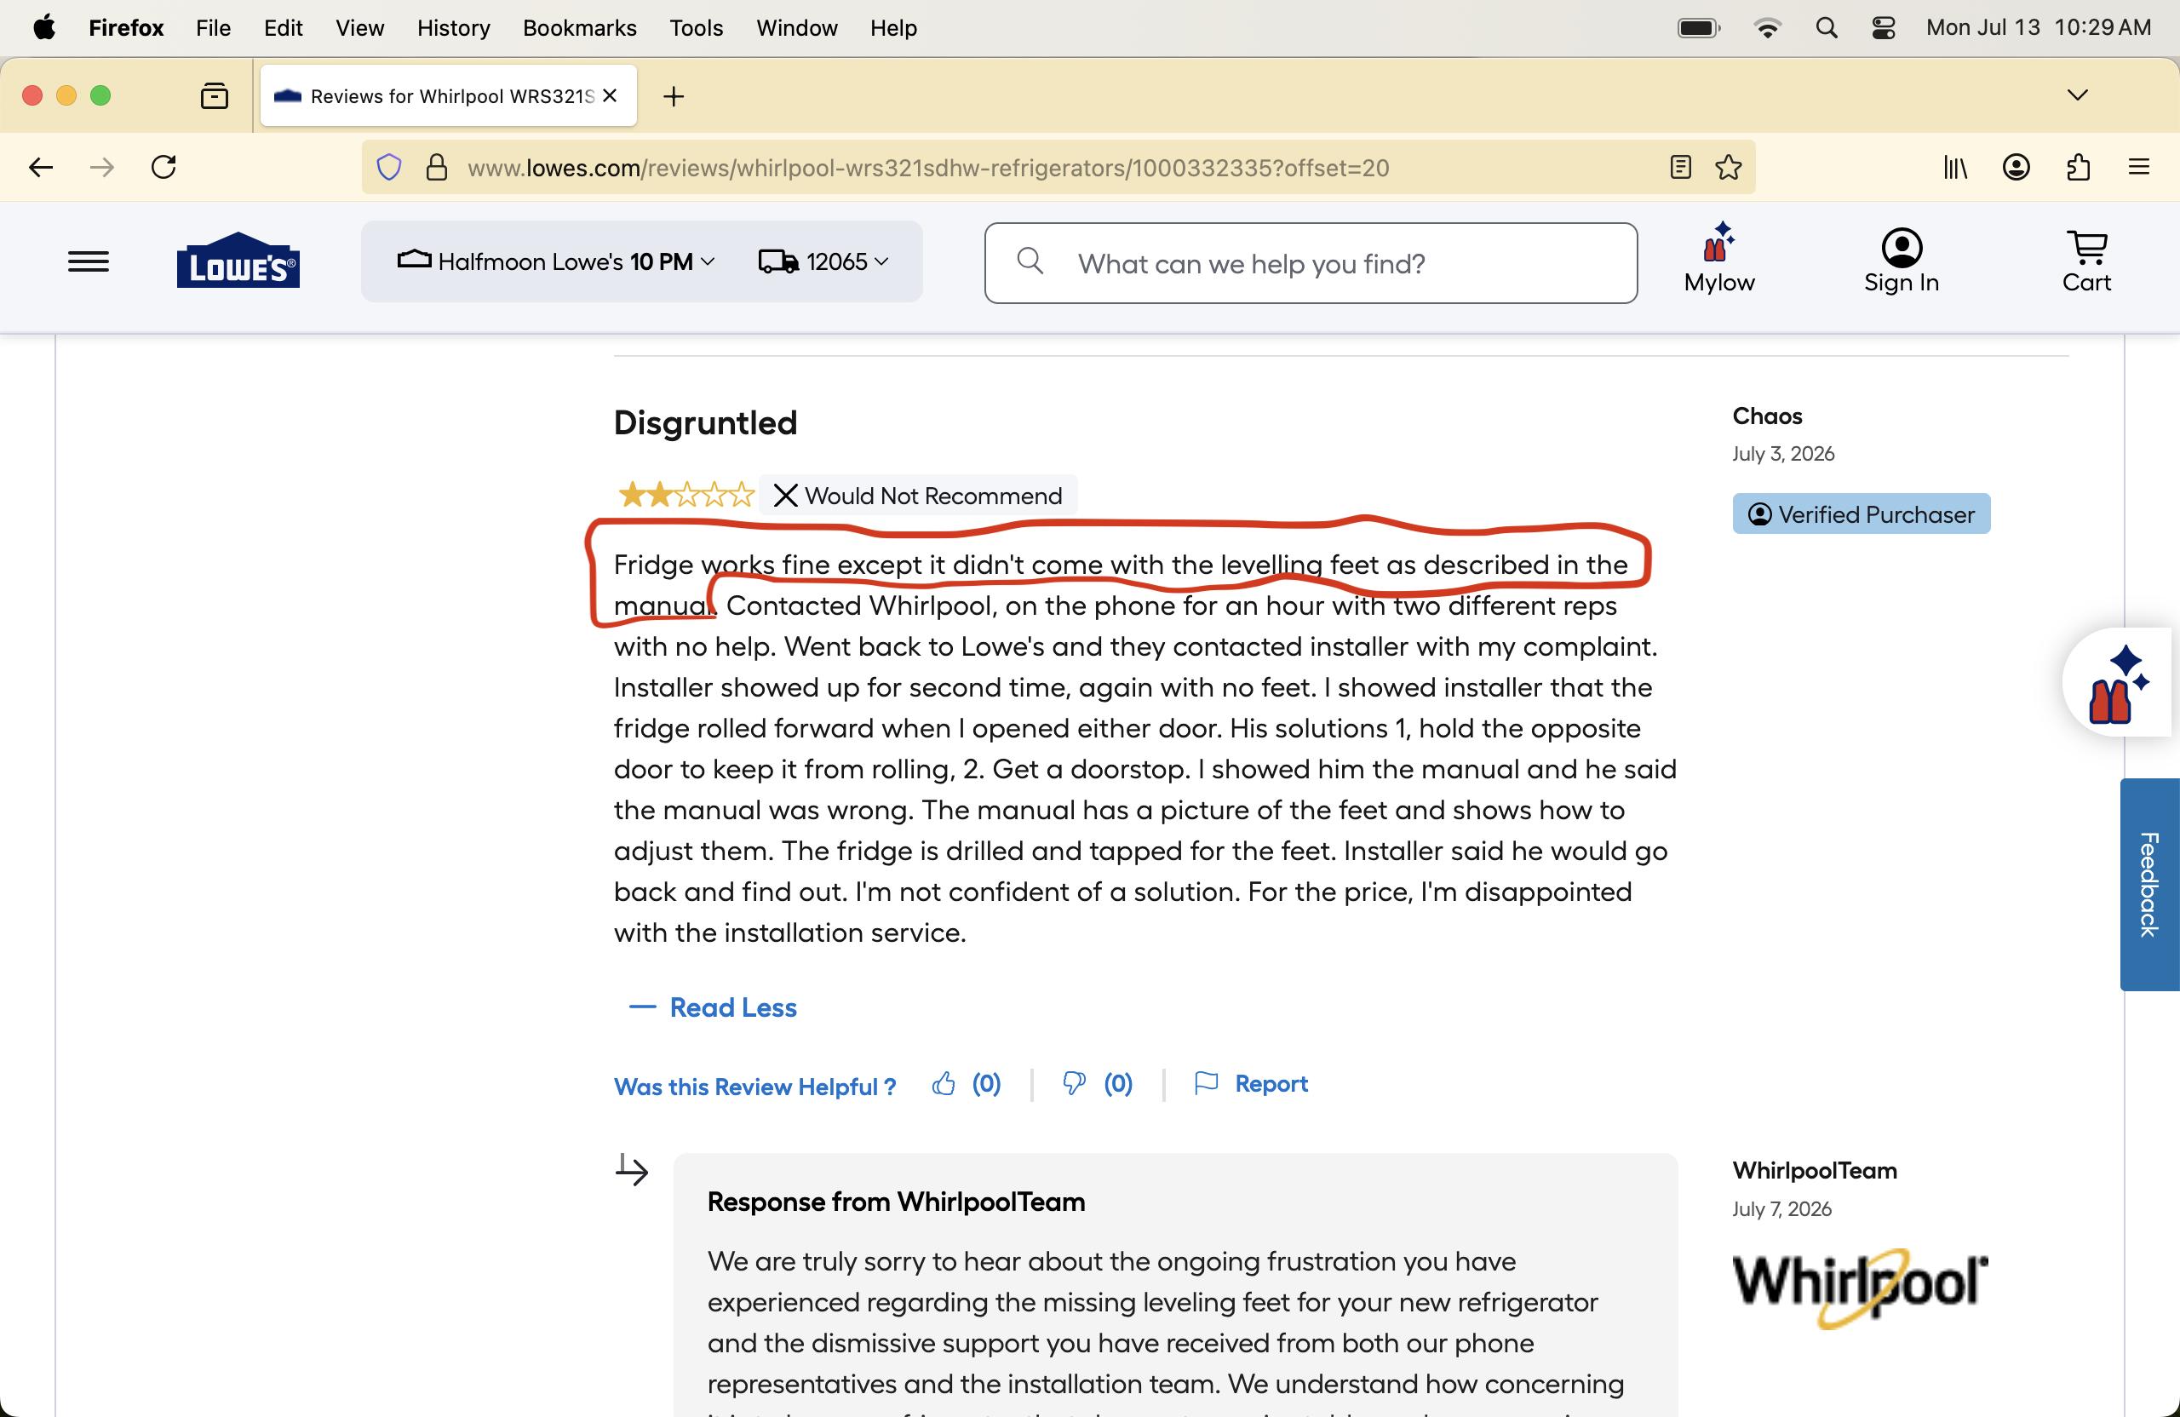
Task: Bookmark this page with the star
Action: tap(1728, 168)
